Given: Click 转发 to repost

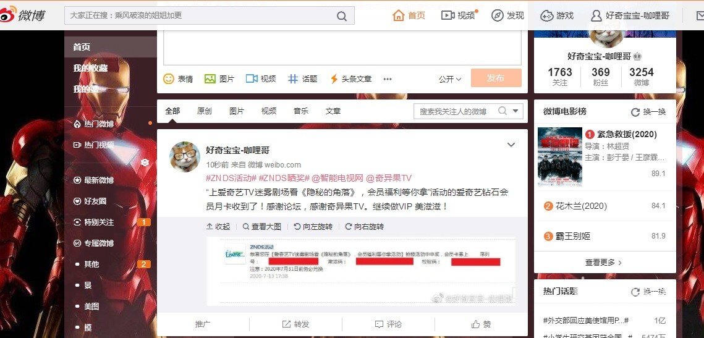Looking at the screenshot, I should [x=296, y=324].
